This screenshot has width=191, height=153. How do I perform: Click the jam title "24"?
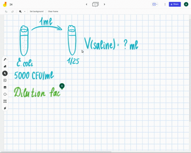coord(11,4)
